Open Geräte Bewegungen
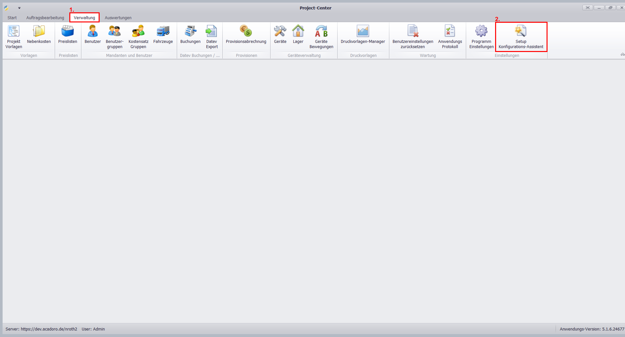The height and width of the screenshot is (337, 625). [x=321, y=36]
